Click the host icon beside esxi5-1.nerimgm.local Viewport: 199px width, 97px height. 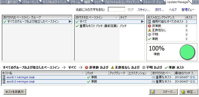pyautogui.click(x=4, y=77)
